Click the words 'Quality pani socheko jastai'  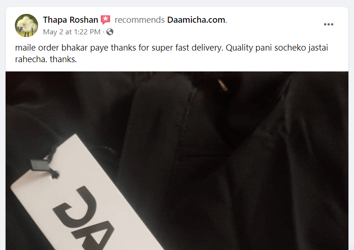pos(277,48)
